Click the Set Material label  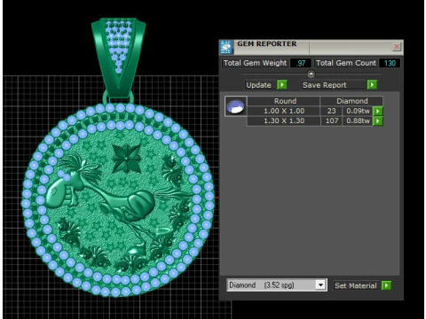356,285
